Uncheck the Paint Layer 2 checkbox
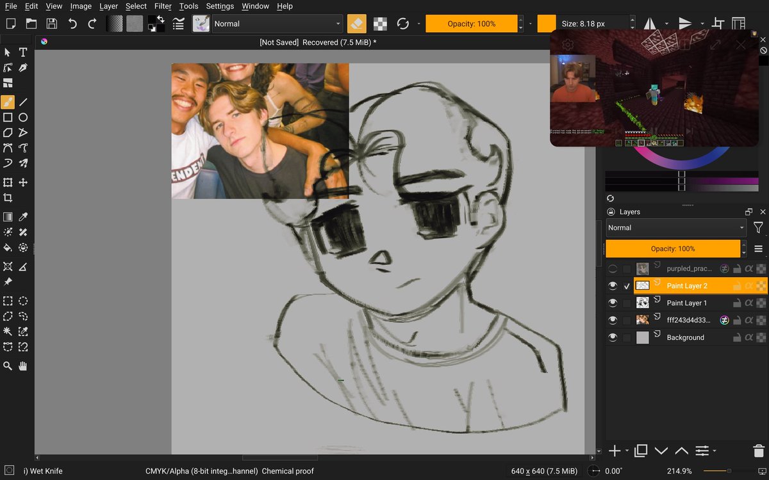 [627, 286]
